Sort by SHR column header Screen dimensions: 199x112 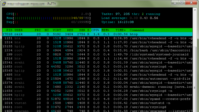point(82,30)
